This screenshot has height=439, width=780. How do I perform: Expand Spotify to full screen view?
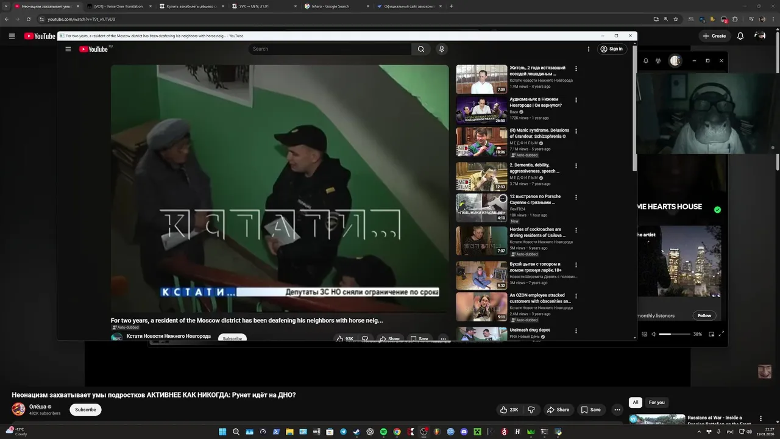coord(721,334)
